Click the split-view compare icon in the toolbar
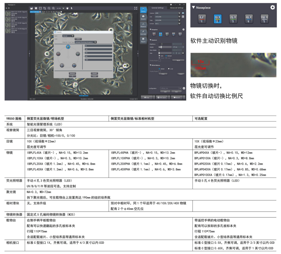 click(40, 8)
